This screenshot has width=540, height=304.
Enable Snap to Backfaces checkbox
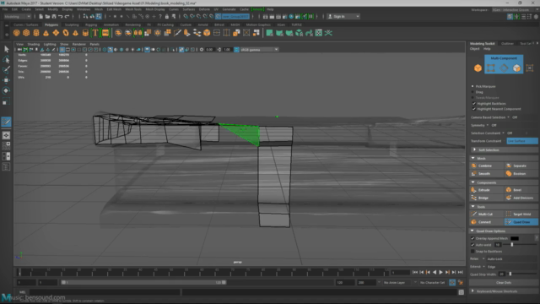tap(472, 252)
